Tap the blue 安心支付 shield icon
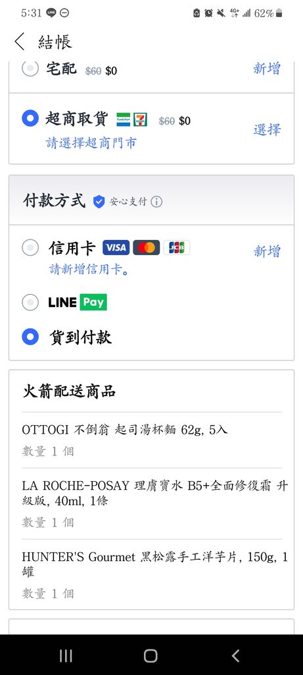The image size is (303, 675). pyautogui.click(x=99, y=202)
